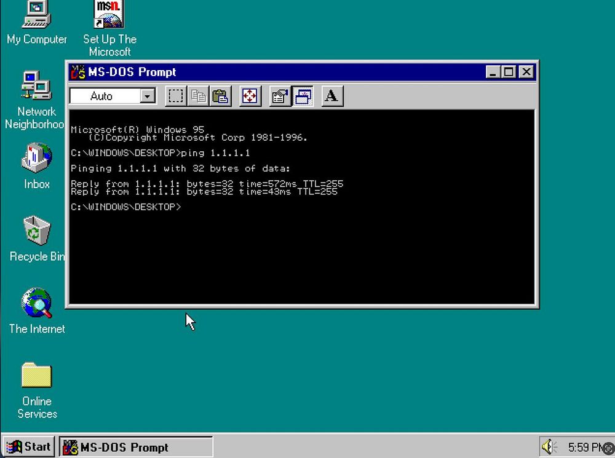615x458 pixels.
Task: Select Set Up The Microsoft Network icon
Action: click(109, 29)
